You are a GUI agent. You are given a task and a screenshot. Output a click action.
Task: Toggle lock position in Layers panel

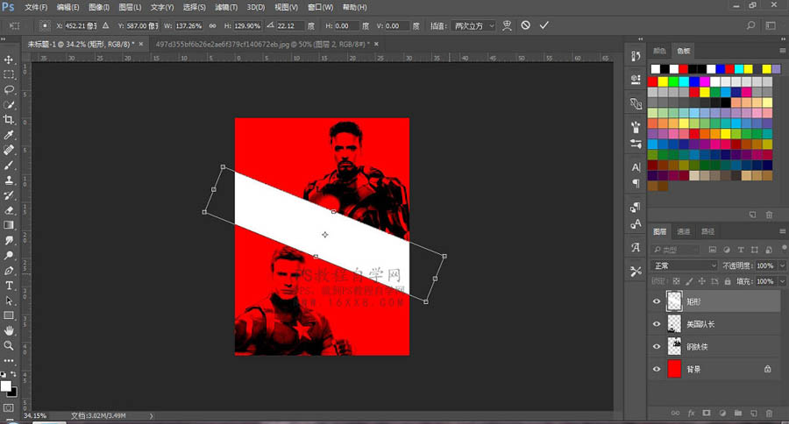click(x=702, y=282)
